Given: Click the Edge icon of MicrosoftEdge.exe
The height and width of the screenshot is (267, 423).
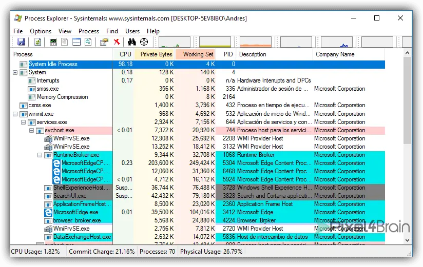Looking at the screenshot, I should 48,212.
